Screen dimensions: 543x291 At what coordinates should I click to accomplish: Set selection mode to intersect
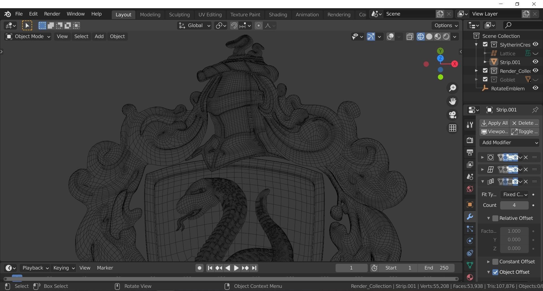pos(76,26)
